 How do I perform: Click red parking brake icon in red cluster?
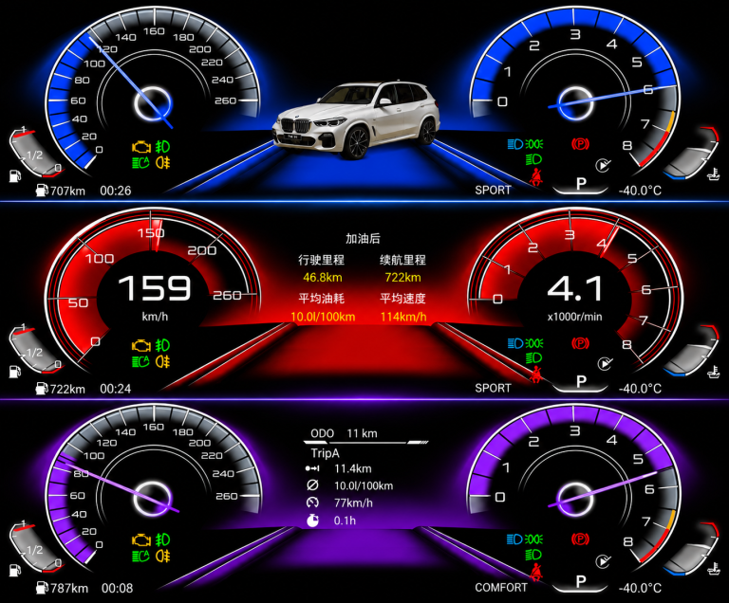point(580,343)
